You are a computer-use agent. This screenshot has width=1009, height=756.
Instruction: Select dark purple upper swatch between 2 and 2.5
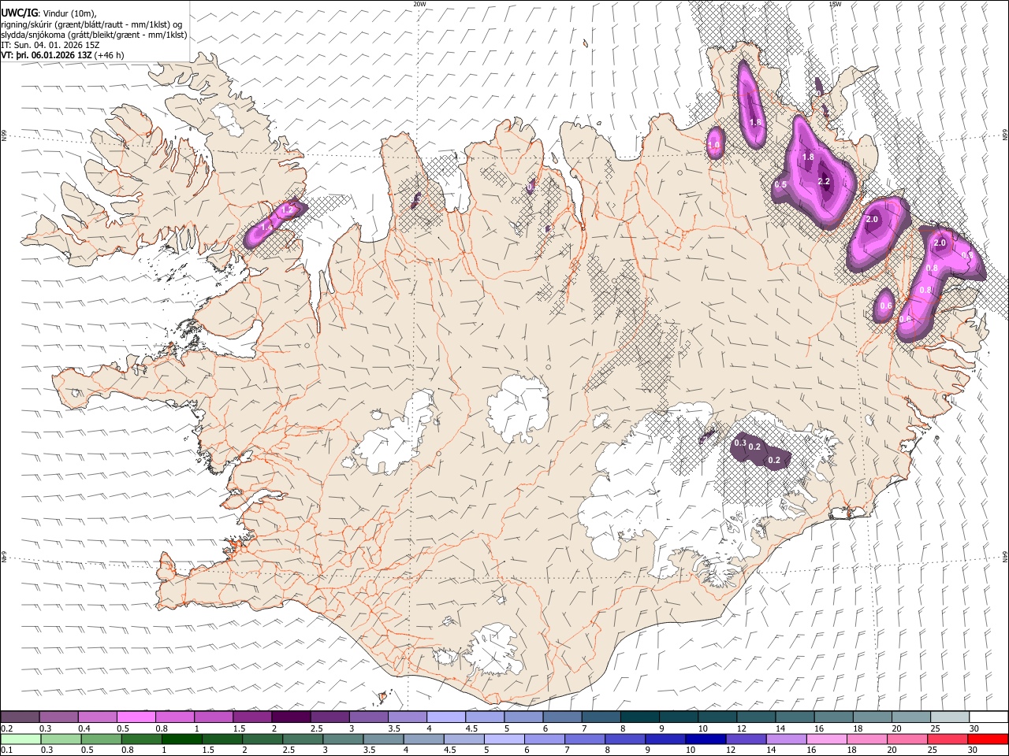click(x=291, y=717)
